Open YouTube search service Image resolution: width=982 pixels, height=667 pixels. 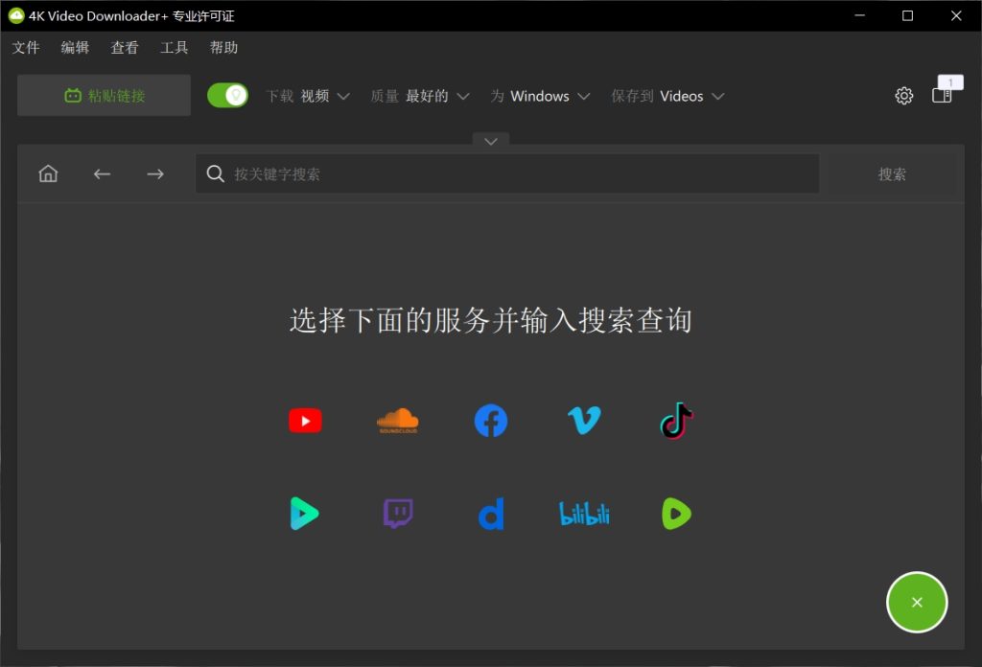coord(304,420)
